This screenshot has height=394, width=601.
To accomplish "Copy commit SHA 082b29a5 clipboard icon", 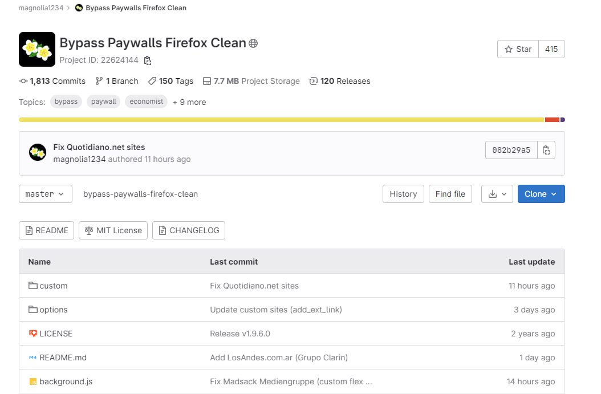I will (x=546, y=150).
